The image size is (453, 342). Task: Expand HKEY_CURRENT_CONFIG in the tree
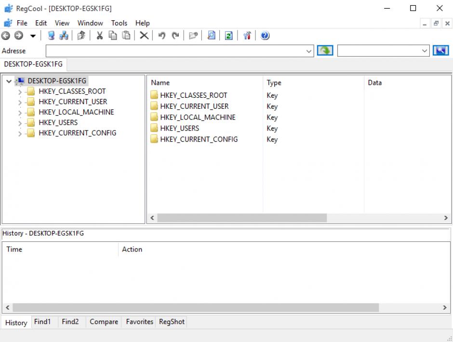point(20,133)
